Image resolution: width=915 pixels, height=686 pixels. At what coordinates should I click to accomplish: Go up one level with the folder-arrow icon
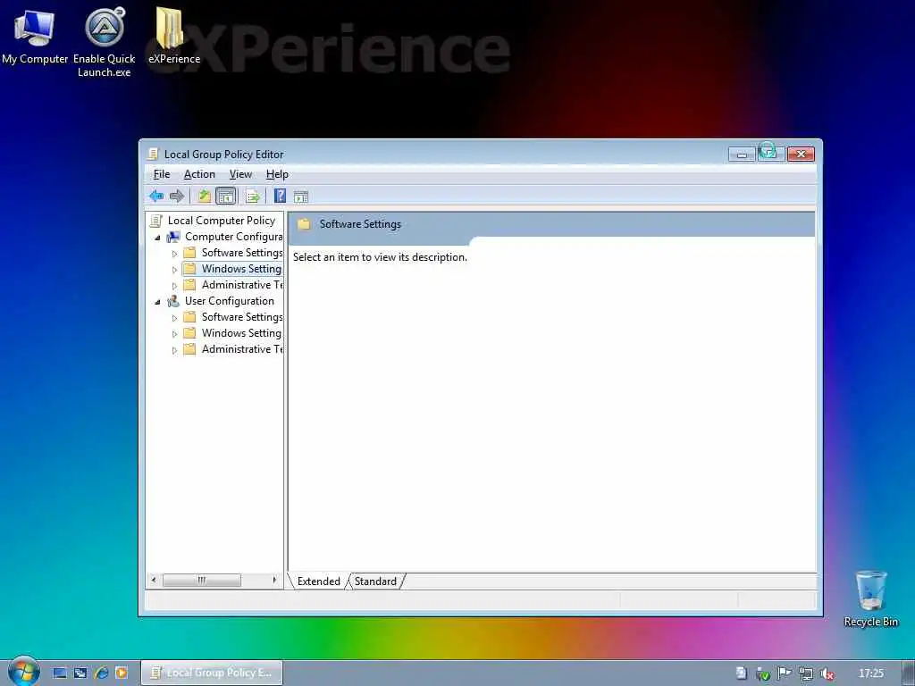(204, 196)
